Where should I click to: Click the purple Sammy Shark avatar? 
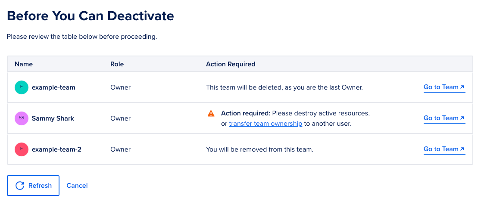[x=22, y=118]
